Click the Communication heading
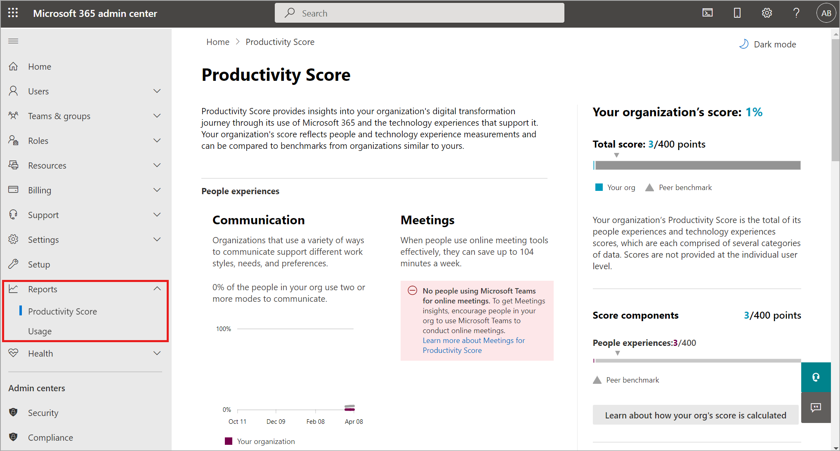The image size is (840, 451). [259, 220]
